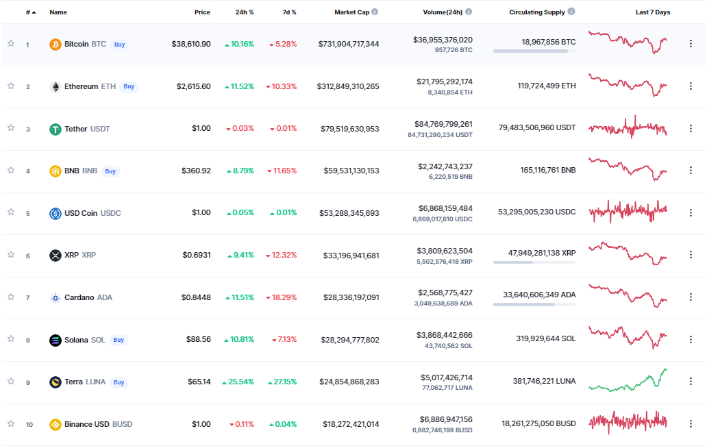Open the XRP name link
Screen dimensions: 707x446
[80, 256]
